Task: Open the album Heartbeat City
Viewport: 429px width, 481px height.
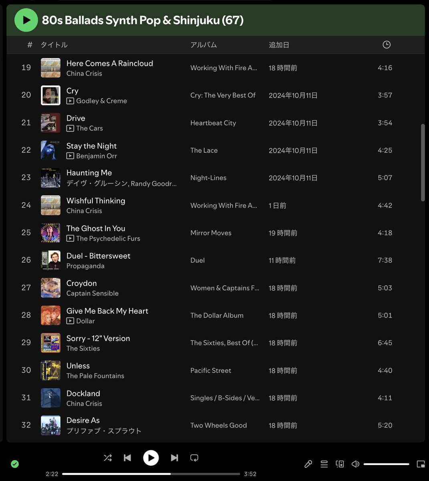Action: click(x=213, y=123)
